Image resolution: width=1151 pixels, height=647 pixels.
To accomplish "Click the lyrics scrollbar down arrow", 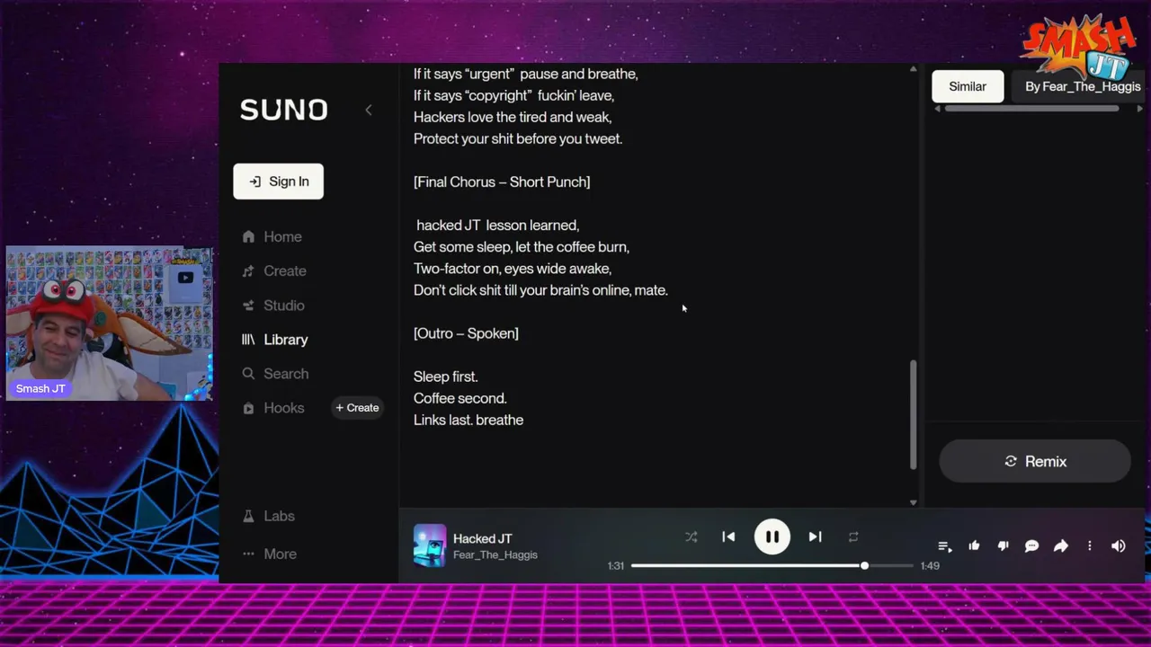I will 914,502.
